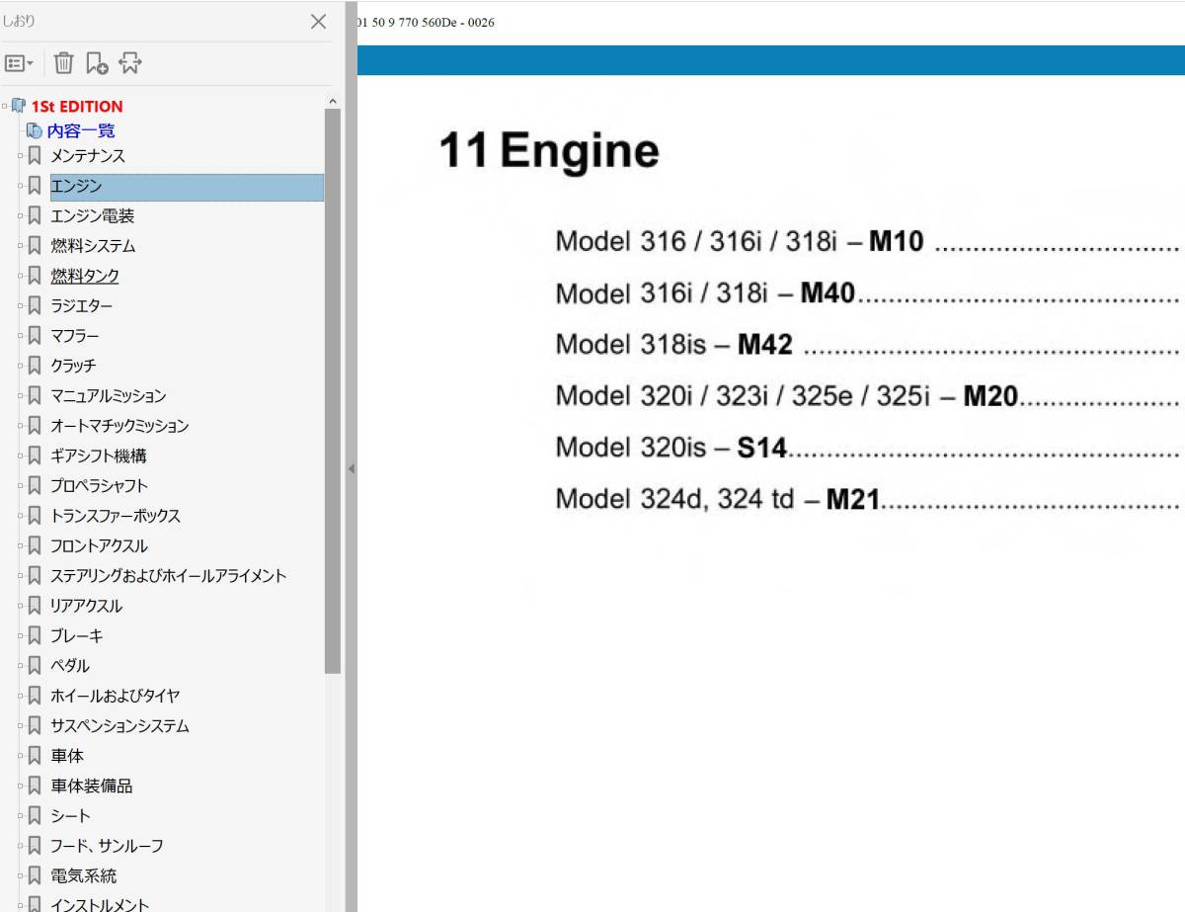Jump to the 燃料タンク bookmark
The width and height of the screenshot is (1185, 912).
click(x=85, y=276)
